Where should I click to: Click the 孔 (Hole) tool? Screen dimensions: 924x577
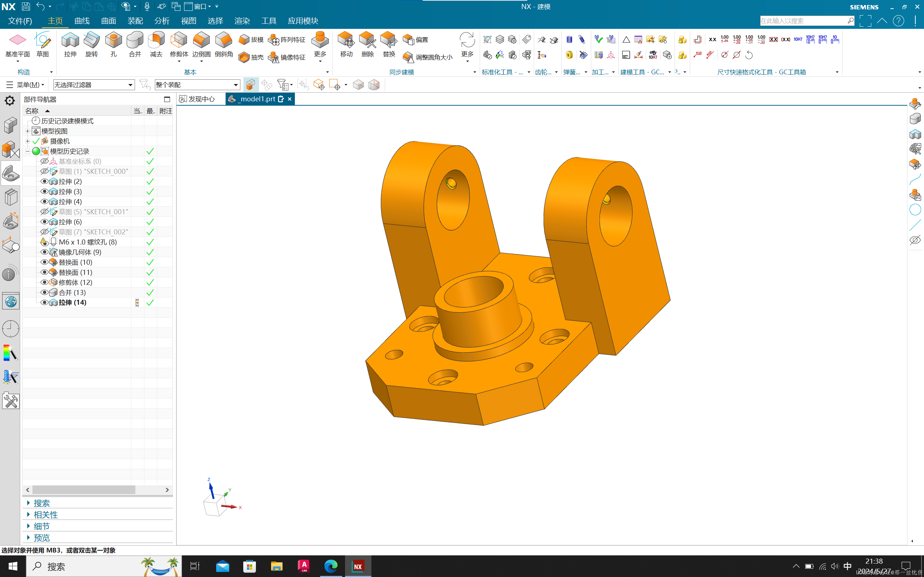click(113, 45)
